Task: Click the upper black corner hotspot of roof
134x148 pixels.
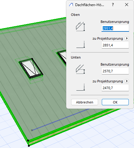Action: pyautogui.click(x=28, y=141)
